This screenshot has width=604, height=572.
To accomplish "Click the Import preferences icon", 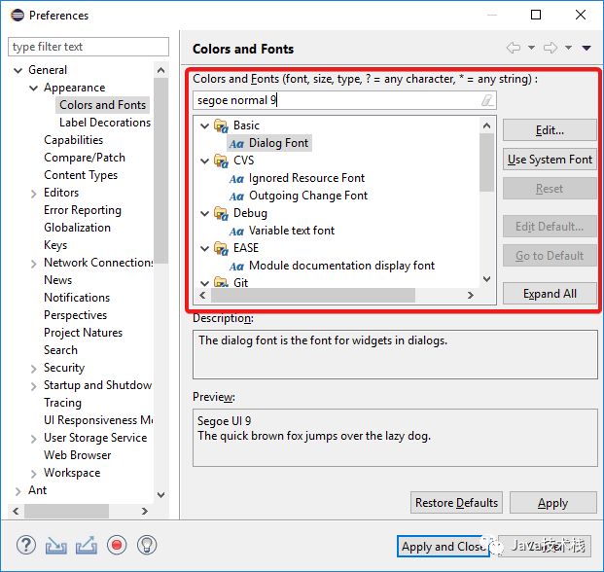I will pyautogui.click(x=56, y=546).
